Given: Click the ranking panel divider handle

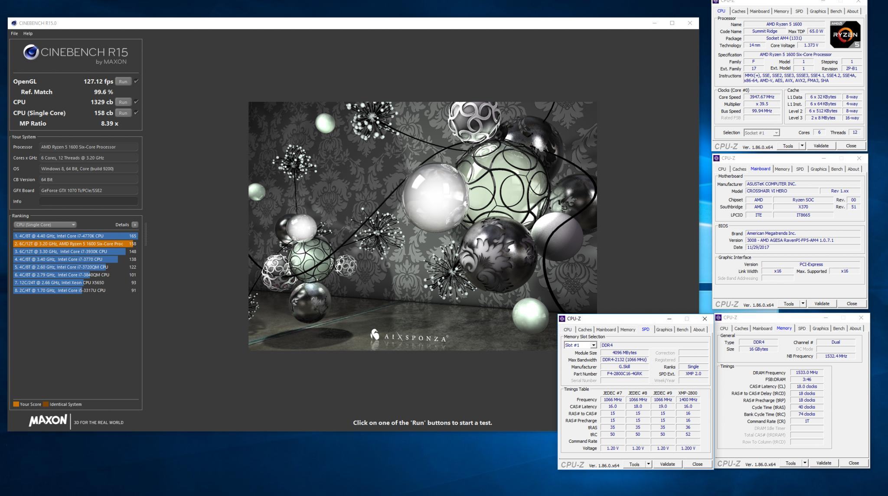Looking at the screenshot, I should tap(145, 234).
